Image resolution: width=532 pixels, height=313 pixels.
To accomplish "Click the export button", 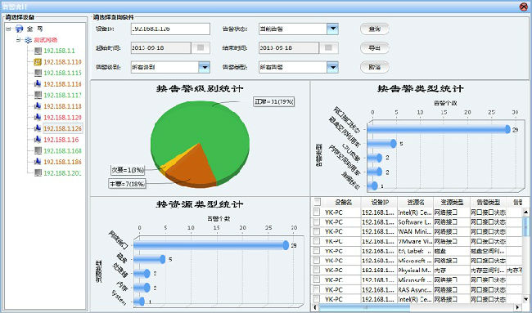I will coord(374,48).
